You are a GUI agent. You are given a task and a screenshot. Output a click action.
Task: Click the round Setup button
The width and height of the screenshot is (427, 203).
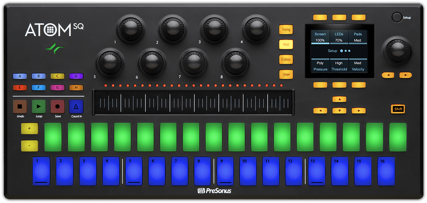pos(396,17)
